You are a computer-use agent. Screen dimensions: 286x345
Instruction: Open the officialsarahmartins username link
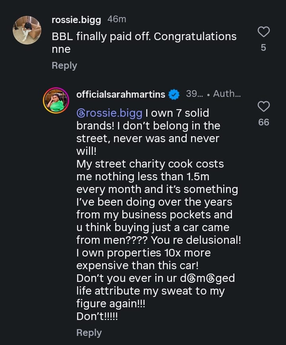point(120,94)
